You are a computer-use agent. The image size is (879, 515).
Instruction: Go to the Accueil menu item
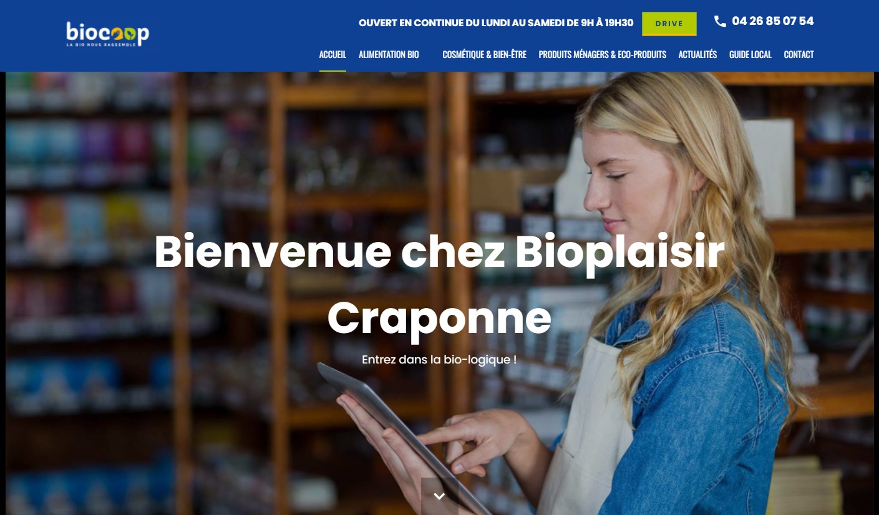(333, 55)
